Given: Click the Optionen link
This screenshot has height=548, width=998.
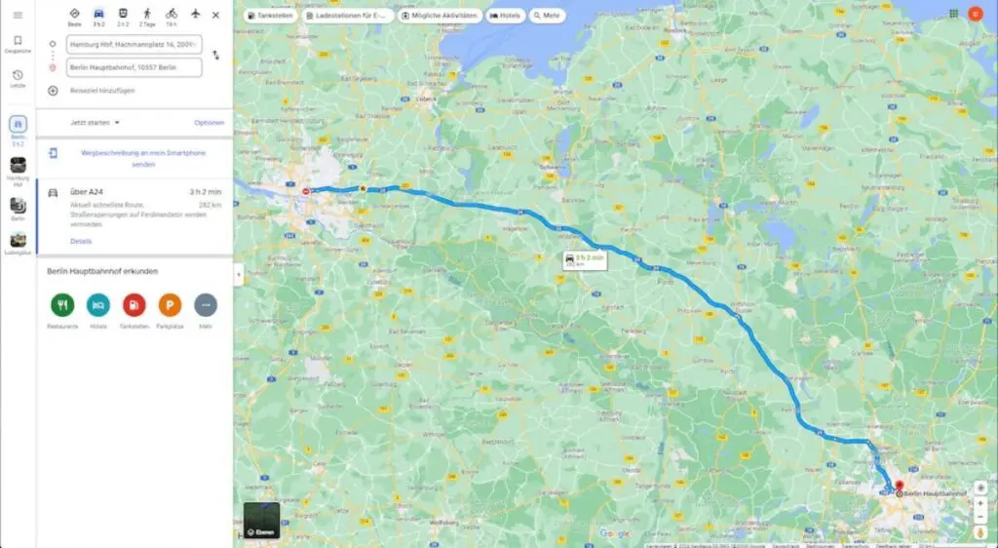Looking at the screenshot, I should tap(210, 123).
